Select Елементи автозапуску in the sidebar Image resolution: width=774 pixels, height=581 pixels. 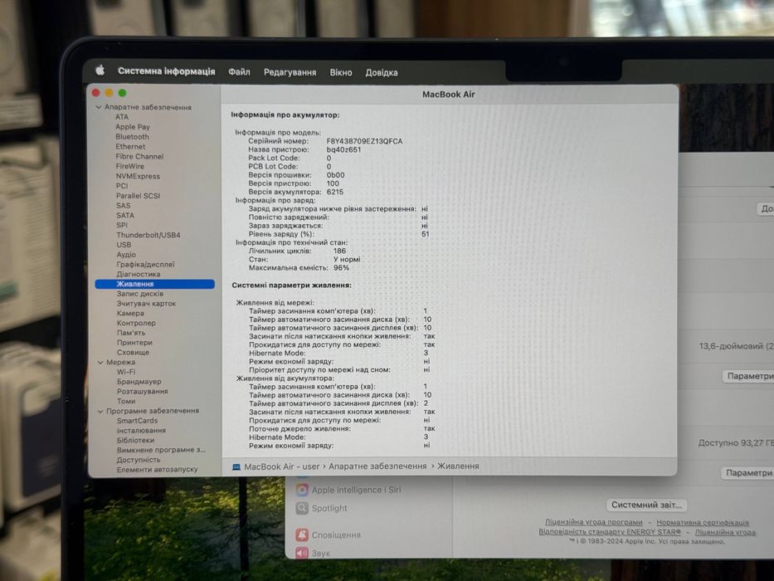[x=158, y=469]
